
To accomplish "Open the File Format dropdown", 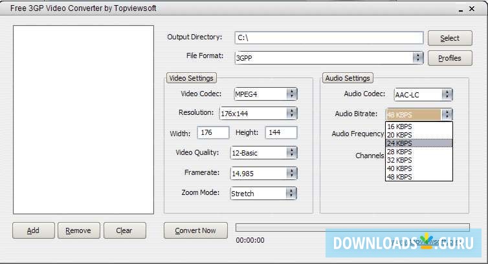I will (x=329, y=57).
